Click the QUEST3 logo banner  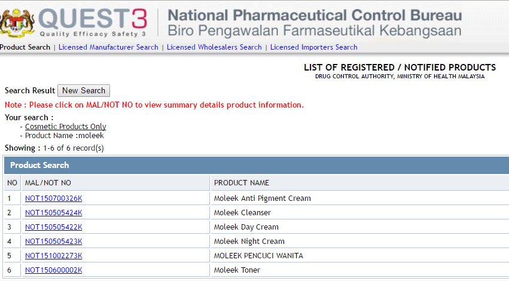point(93,22)
